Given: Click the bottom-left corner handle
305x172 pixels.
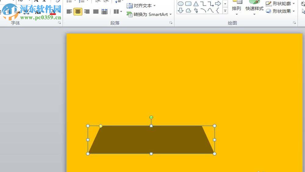Looking at the screenshot, I should [88, 154].
